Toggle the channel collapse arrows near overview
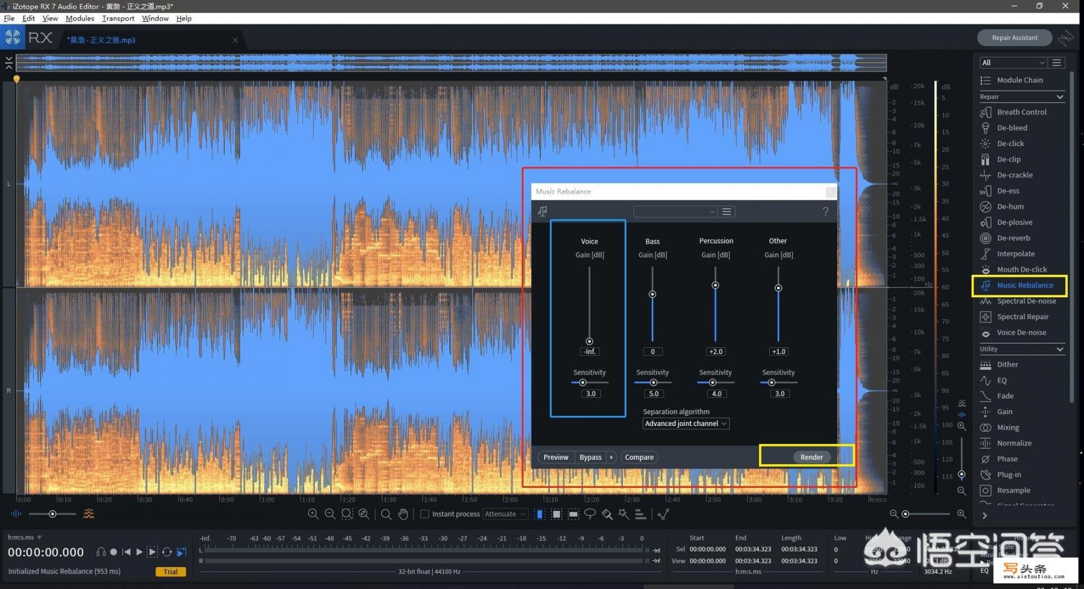This screenshot has width=1084, height=589. coord(9,62)
